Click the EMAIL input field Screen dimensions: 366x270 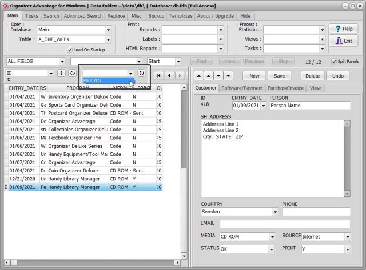(285, 224)
